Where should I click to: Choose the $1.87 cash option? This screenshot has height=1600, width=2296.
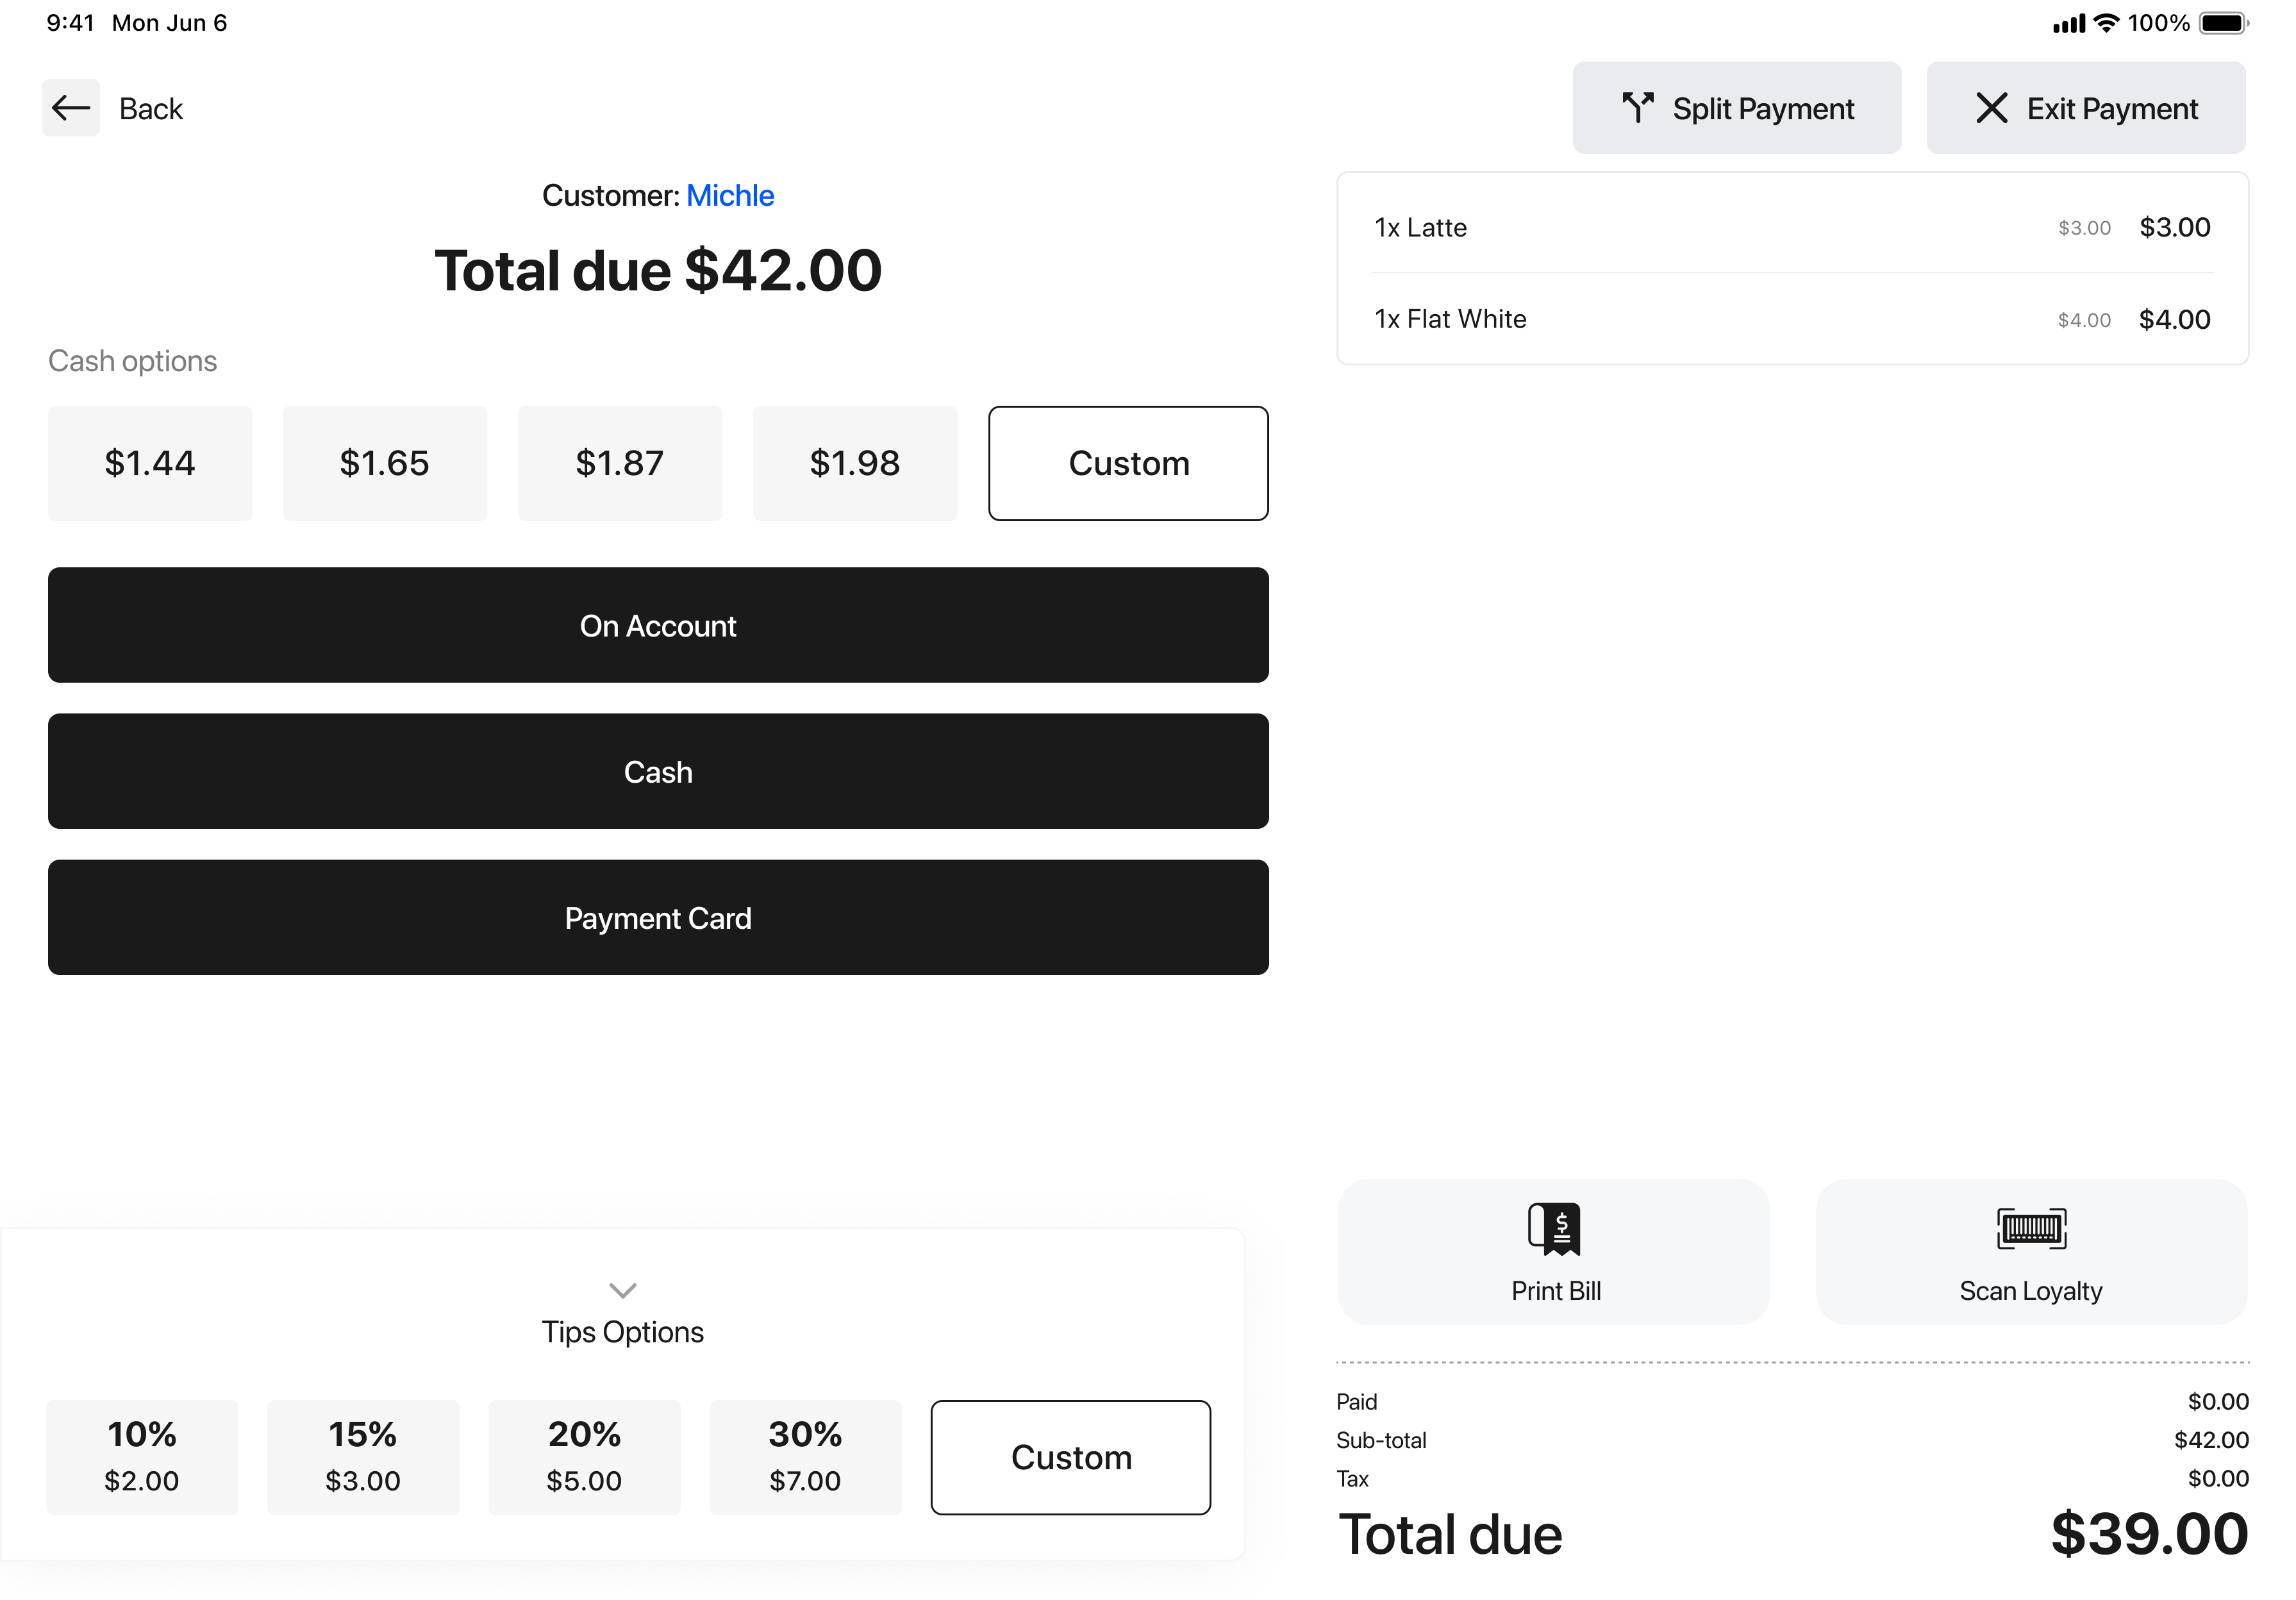[x=620, y=463]
